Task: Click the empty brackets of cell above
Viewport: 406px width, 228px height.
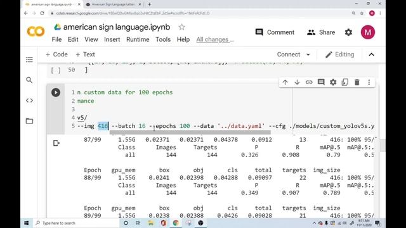Action: 56,70
